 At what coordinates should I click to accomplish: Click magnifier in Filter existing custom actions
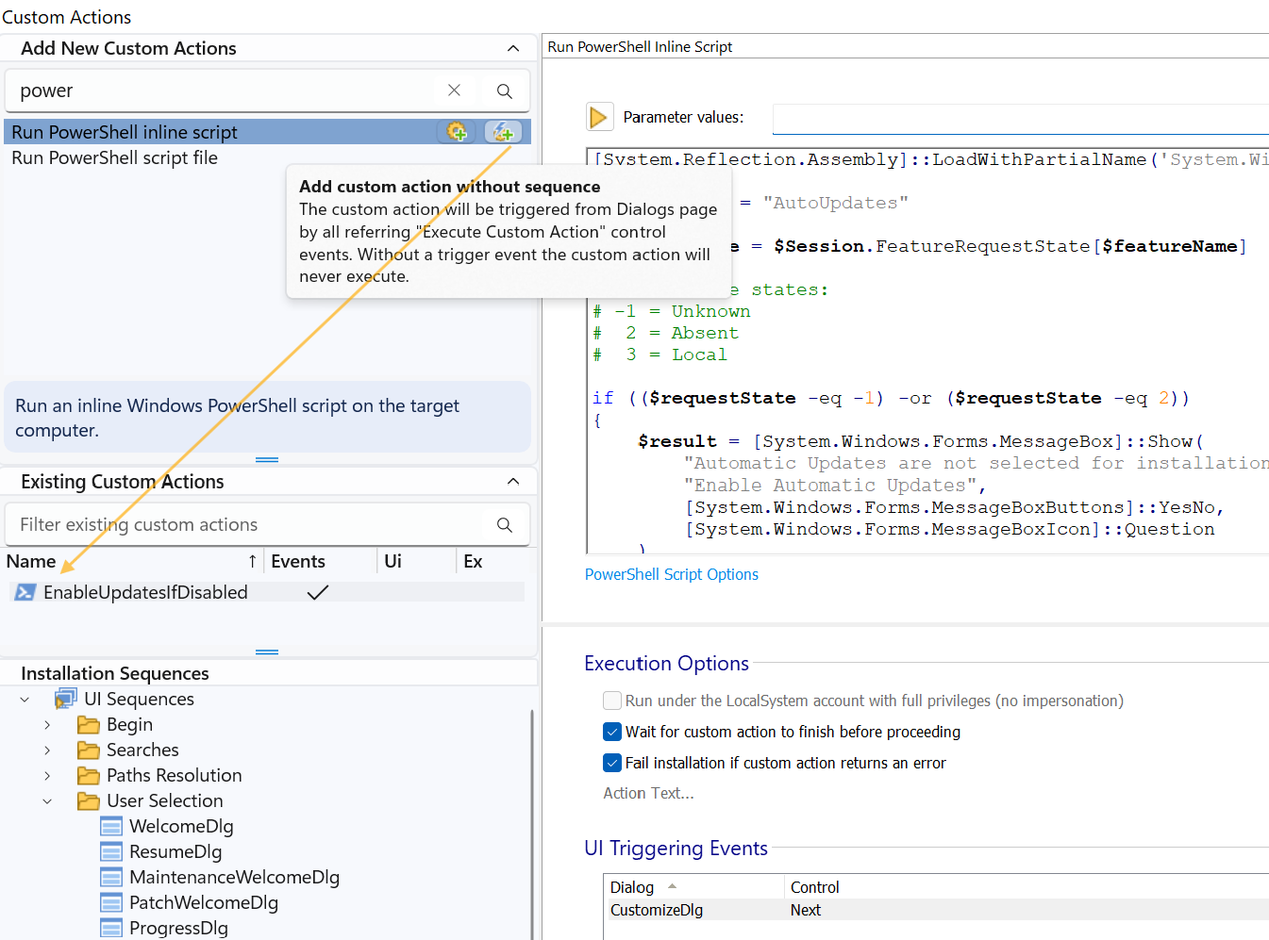click(x=505, y=525)
